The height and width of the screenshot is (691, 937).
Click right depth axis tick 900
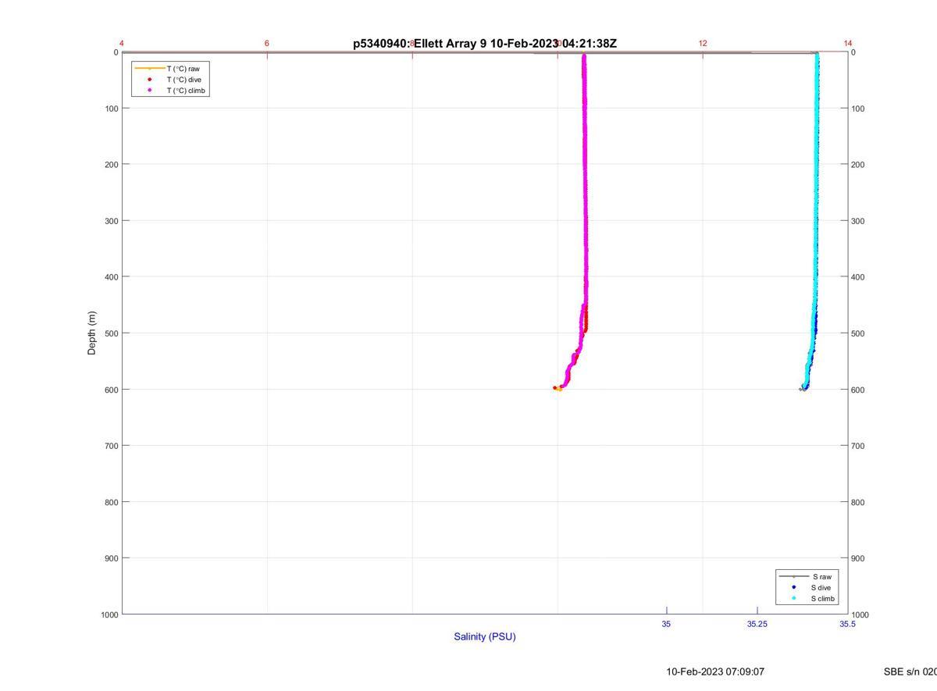(x=858, y=558)
